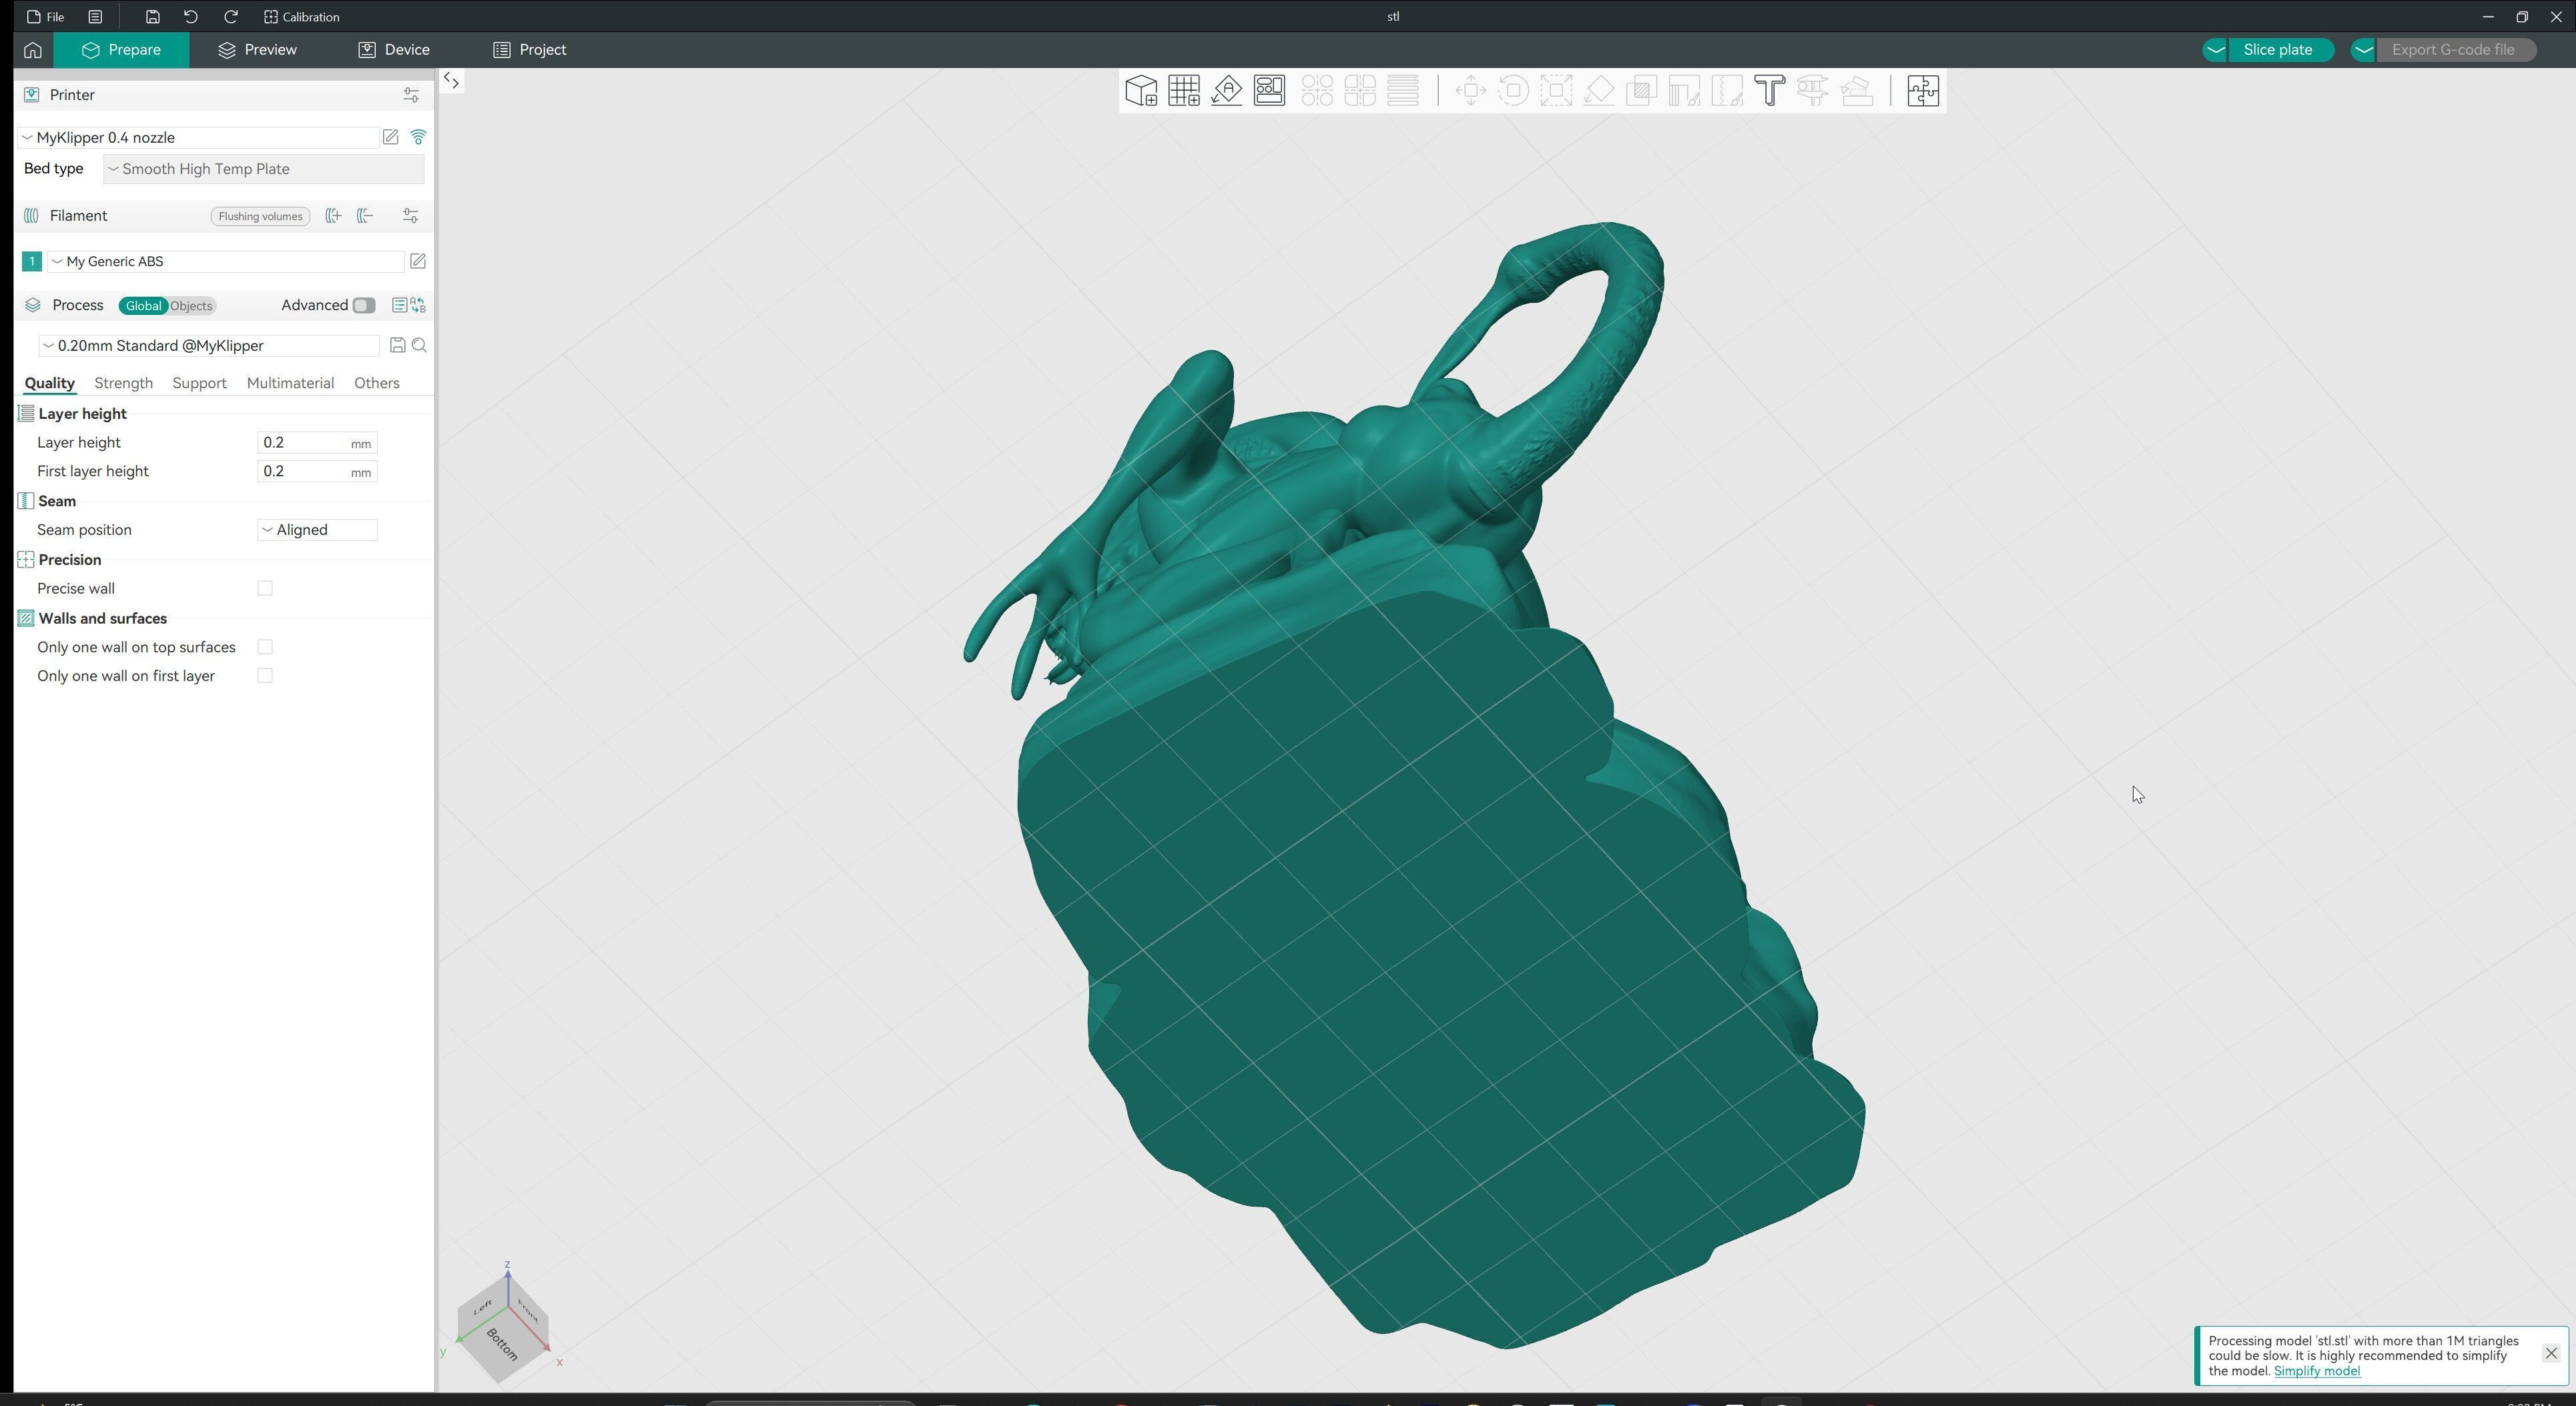Click the Simplify model link
Viewport: 2576px width, 1406px height.
(2316, 1371)
